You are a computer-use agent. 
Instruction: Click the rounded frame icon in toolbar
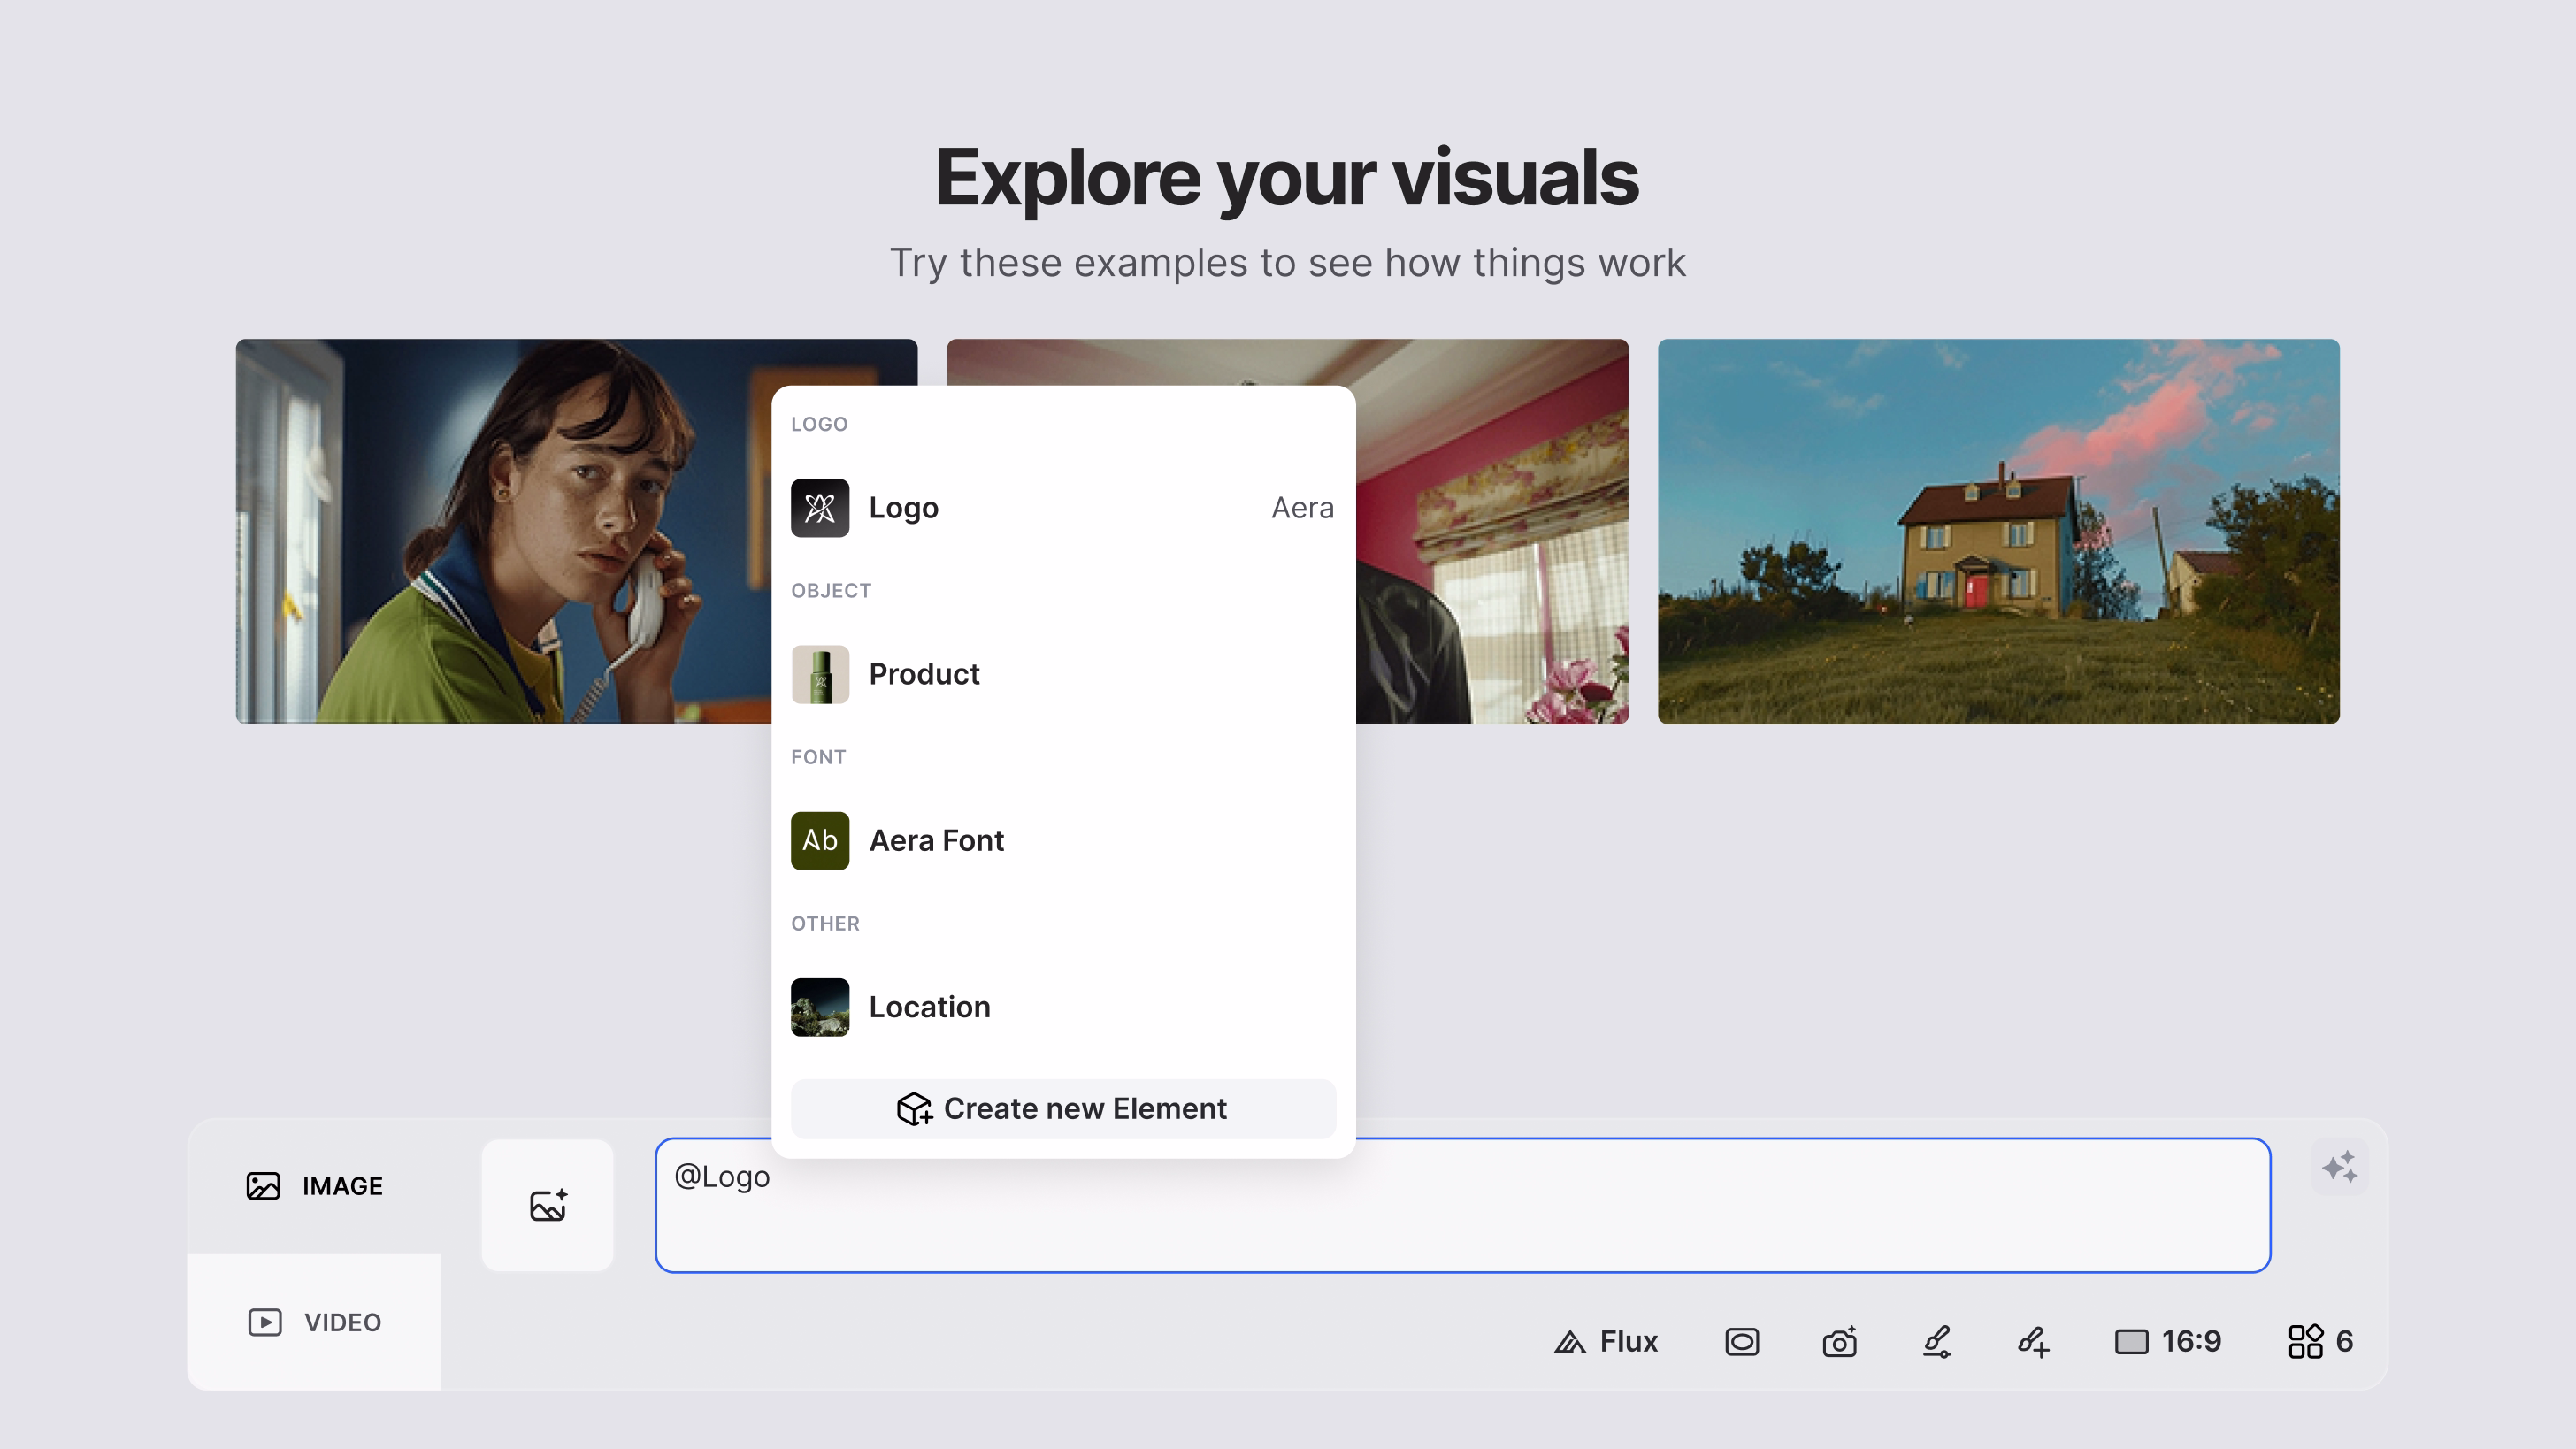[1741, 1341]
